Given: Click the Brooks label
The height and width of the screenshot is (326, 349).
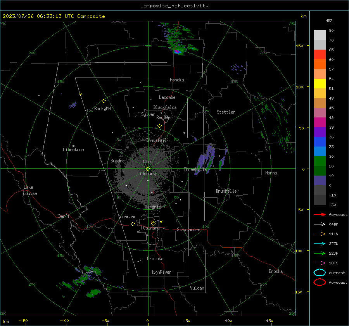Looking at the screenshot, I should coord(276,271).
